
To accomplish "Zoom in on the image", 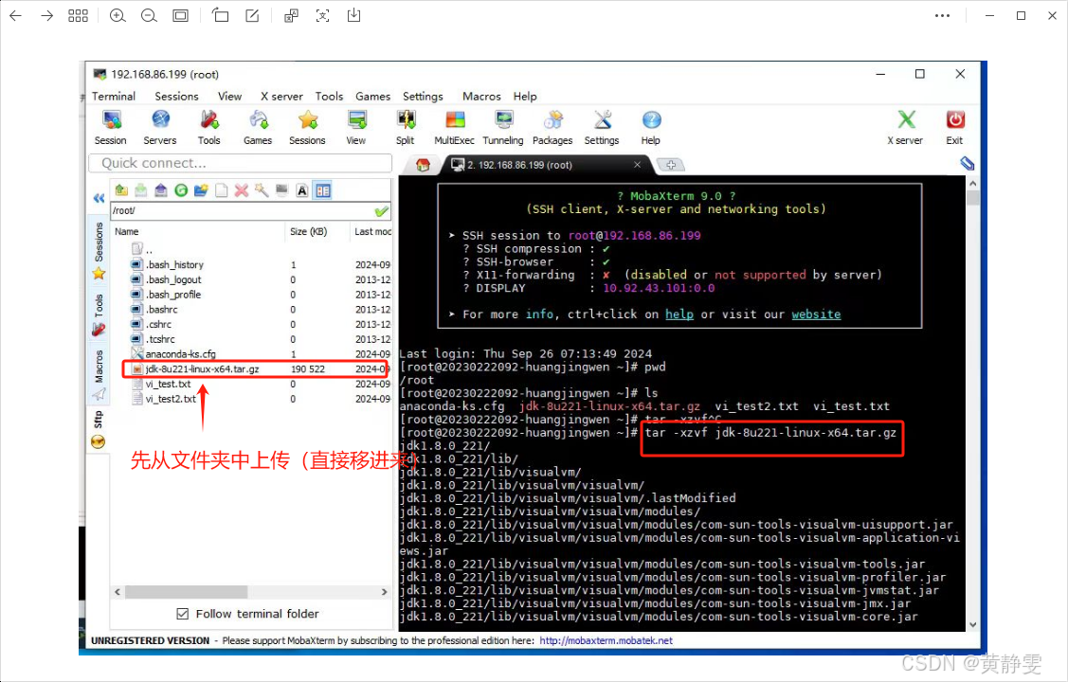I will tap(118, 16).
